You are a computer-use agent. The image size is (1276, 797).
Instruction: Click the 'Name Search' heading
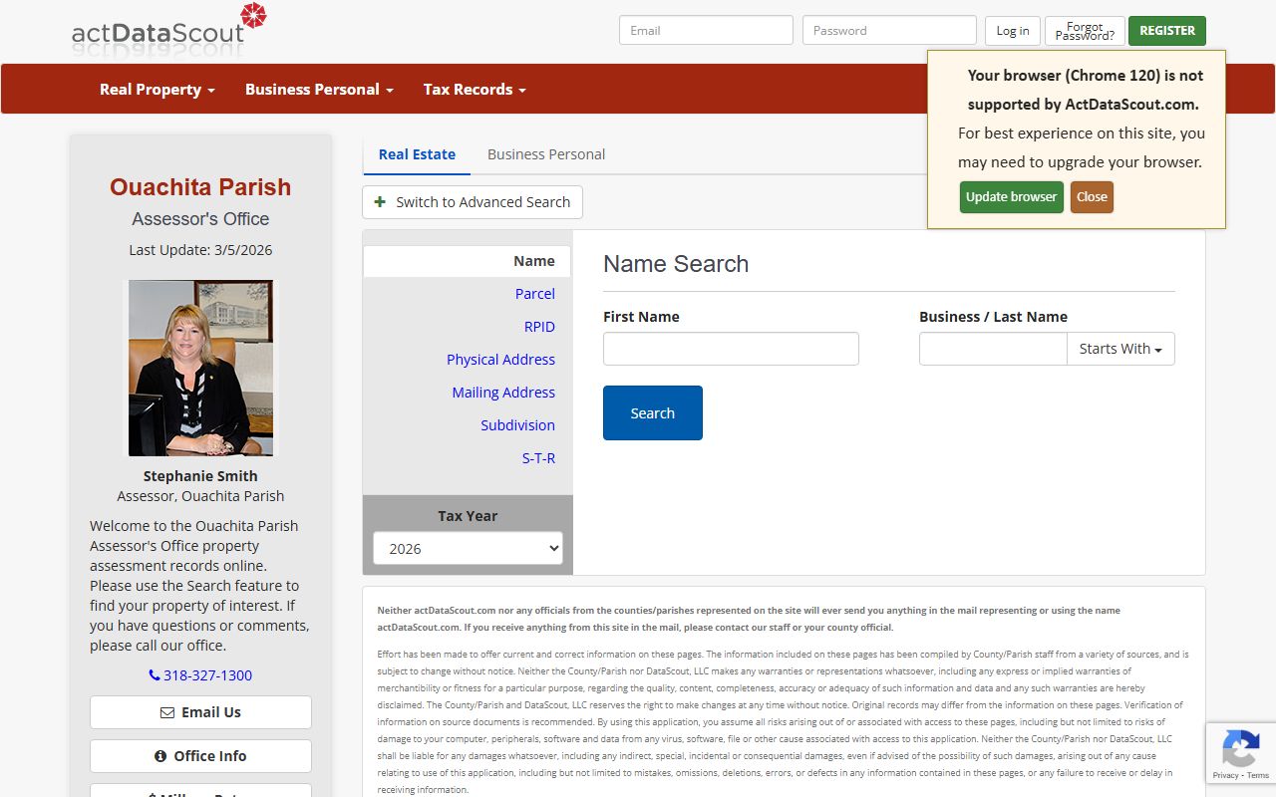pyautogui.click(x=676, y=264)
